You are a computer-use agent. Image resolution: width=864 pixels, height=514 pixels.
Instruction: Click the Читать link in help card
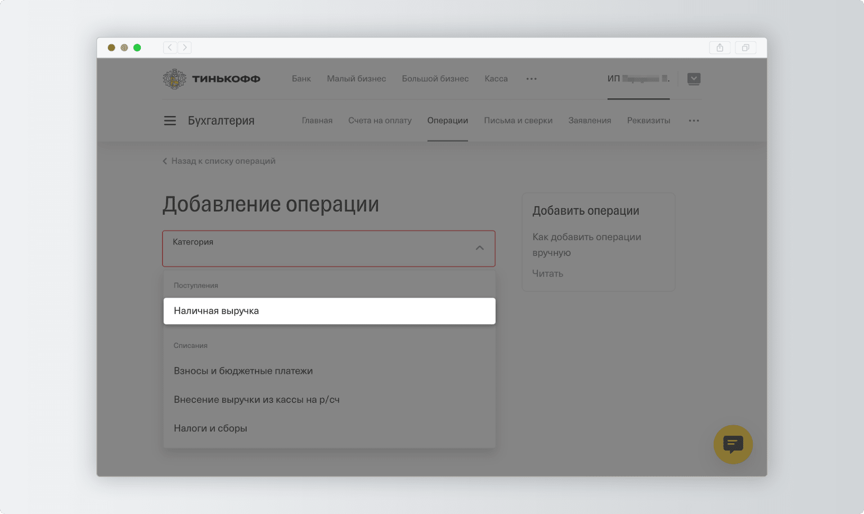[547, 273]
